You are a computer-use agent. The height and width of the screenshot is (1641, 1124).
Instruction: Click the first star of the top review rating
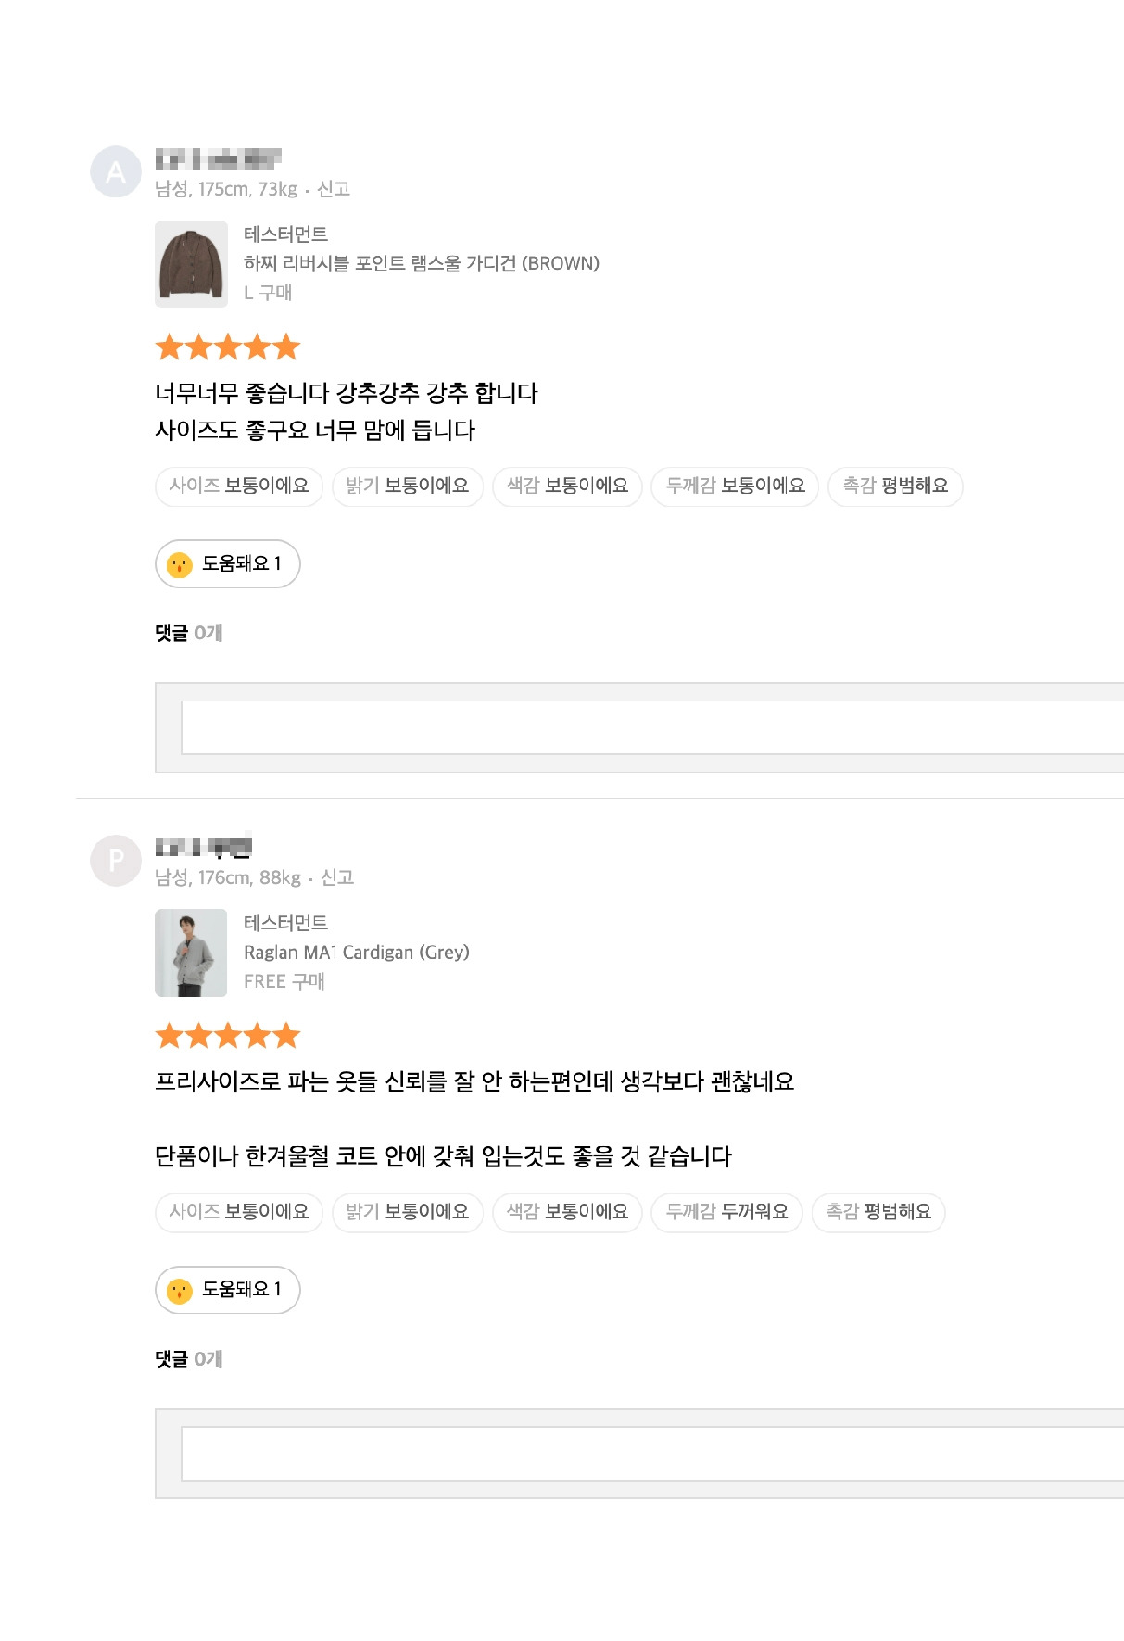[x=170, y=347]
